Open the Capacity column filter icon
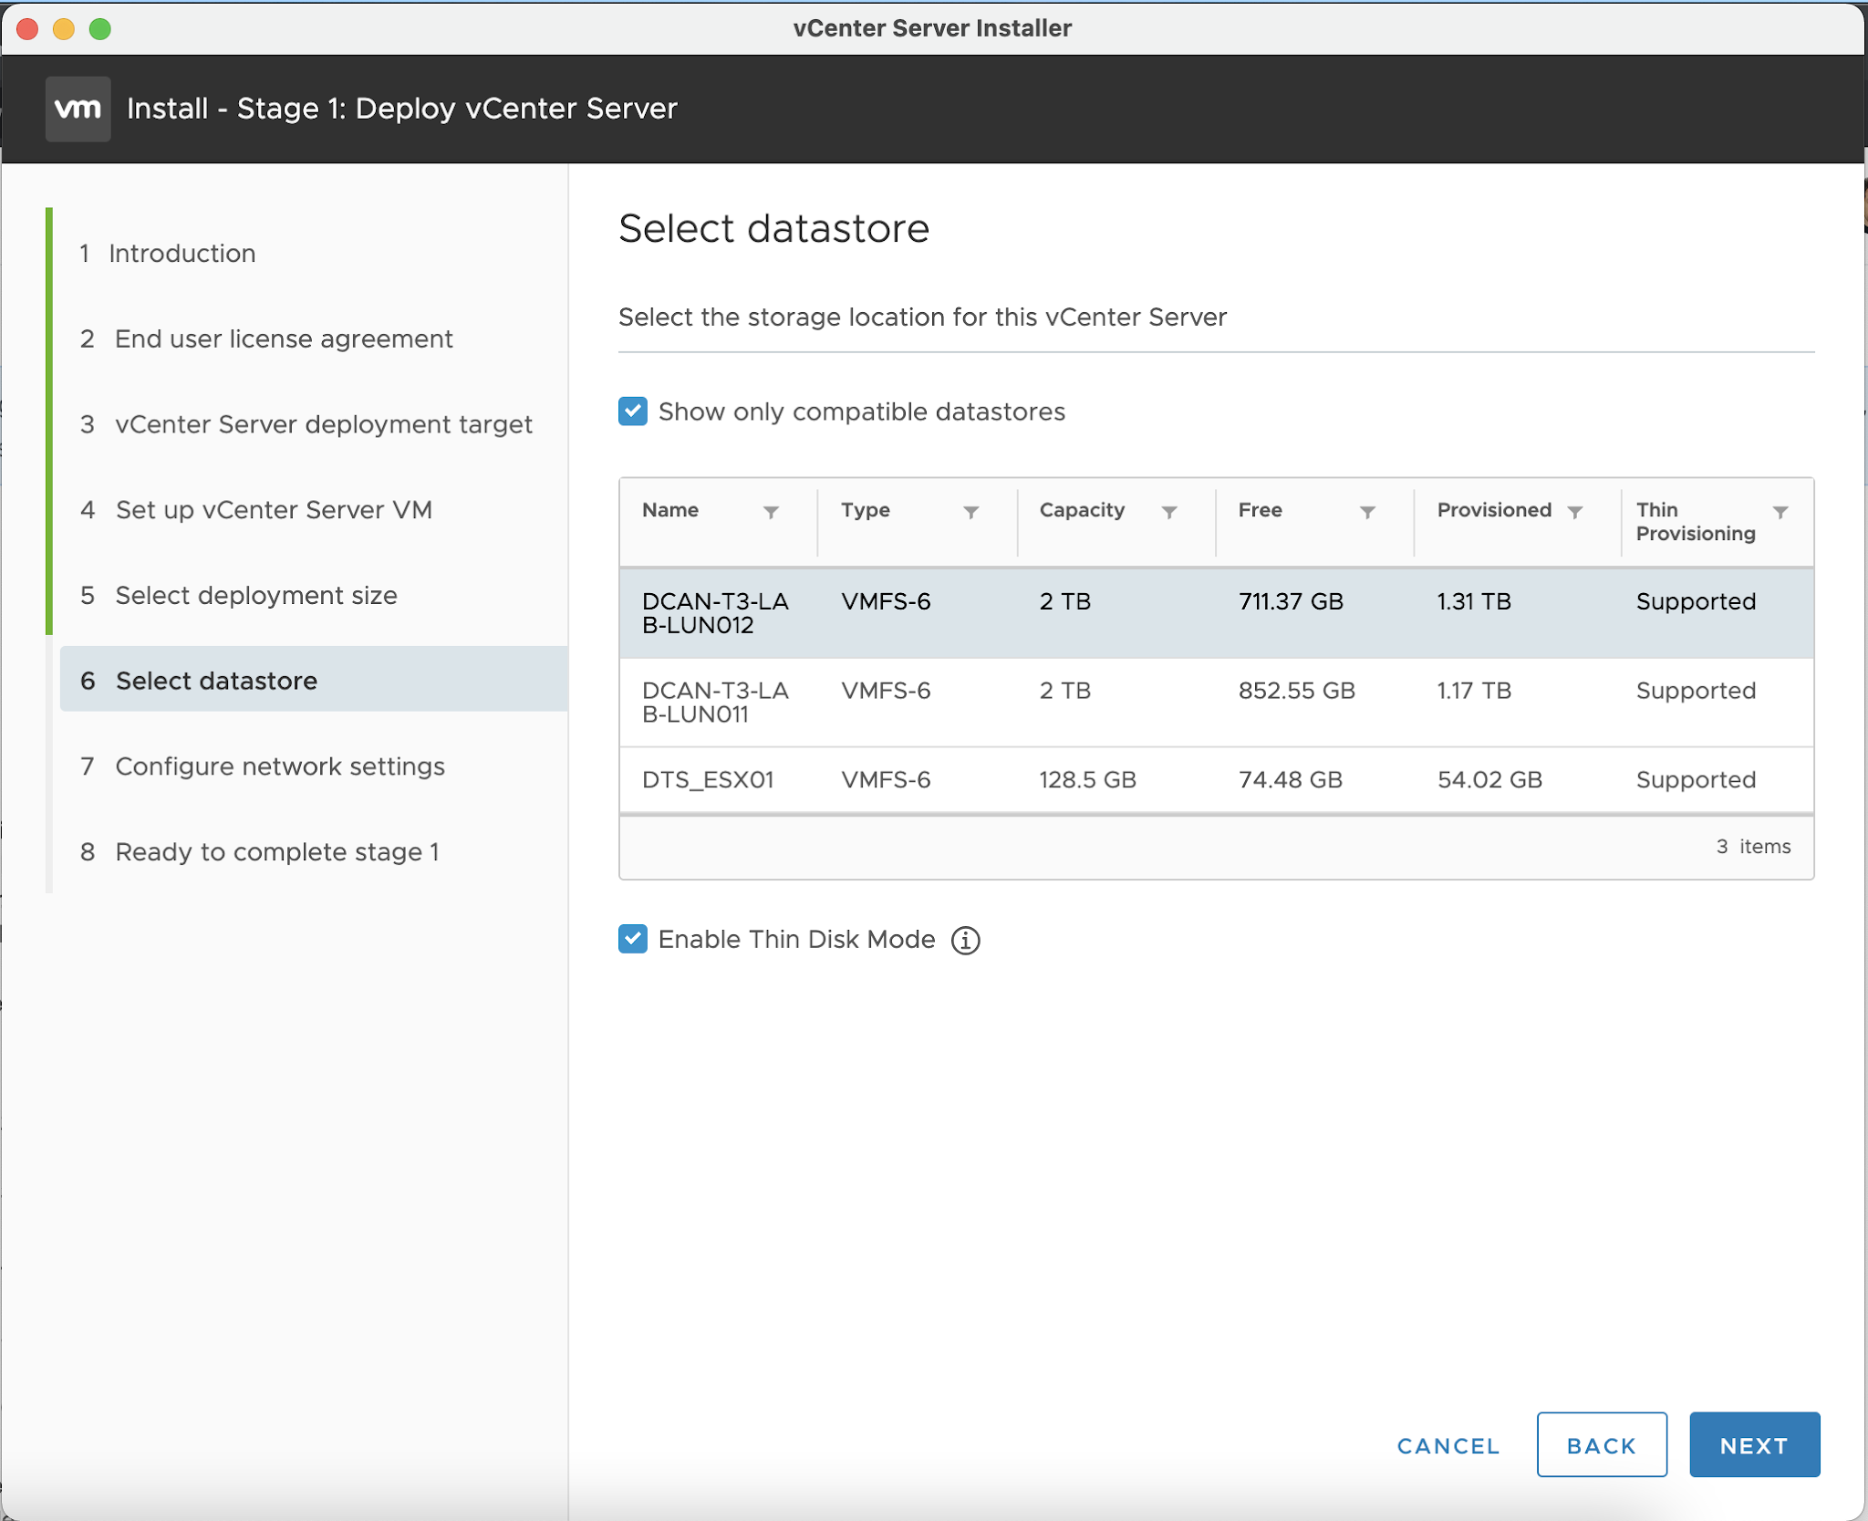Screen dimensions: 1868x1521 coord(1170,512)
